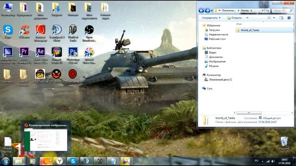Select the Pinnacle Studio desktop icon
The width and height of the screenshot is (296, 166).
pos(56,55)
